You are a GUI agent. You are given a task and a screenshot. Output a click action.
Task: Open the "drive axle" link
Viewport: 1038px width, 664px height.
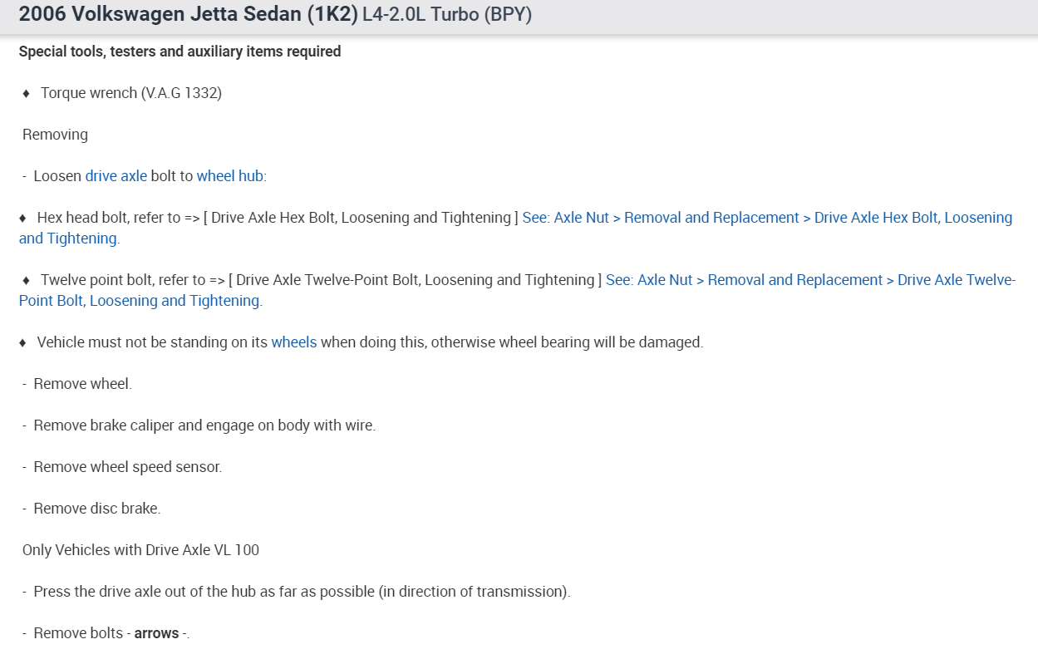point(116,176)
